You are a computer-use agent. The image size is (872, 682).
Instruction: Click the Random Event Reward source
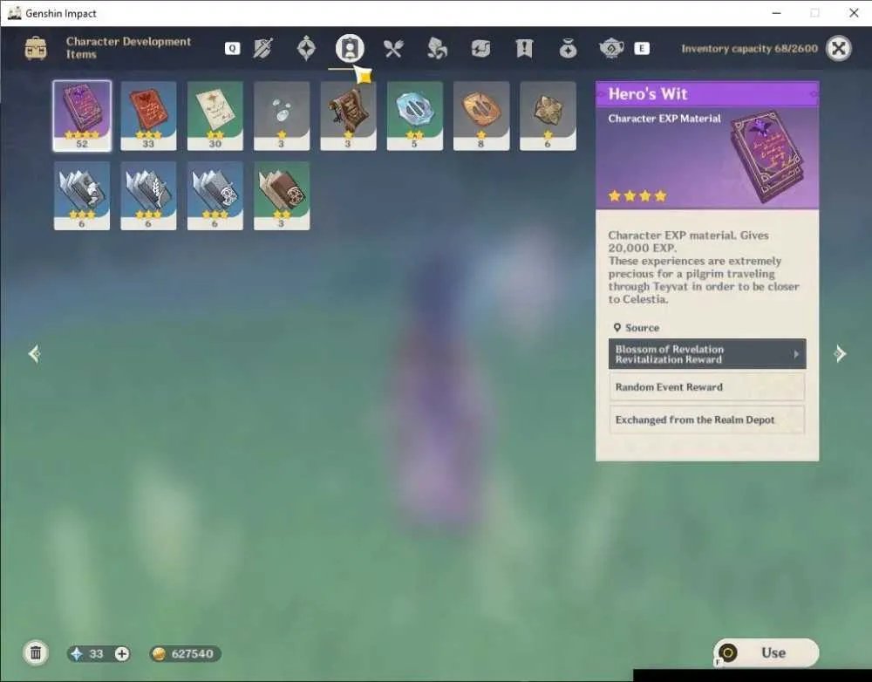click(707, 386)
